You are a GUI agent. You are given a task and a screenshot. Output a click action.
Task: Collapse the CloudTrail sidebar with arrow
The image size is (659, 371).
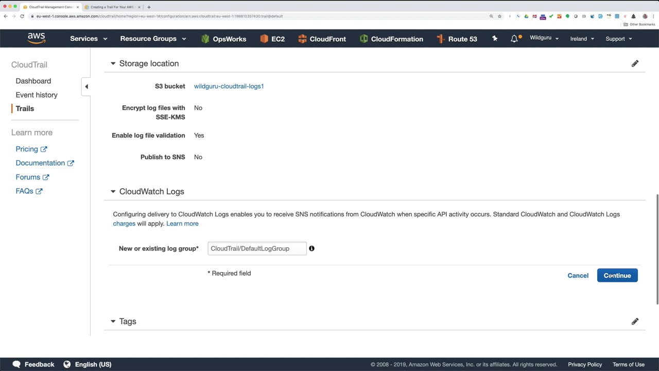pyautogui.click(x=86, y=87)
